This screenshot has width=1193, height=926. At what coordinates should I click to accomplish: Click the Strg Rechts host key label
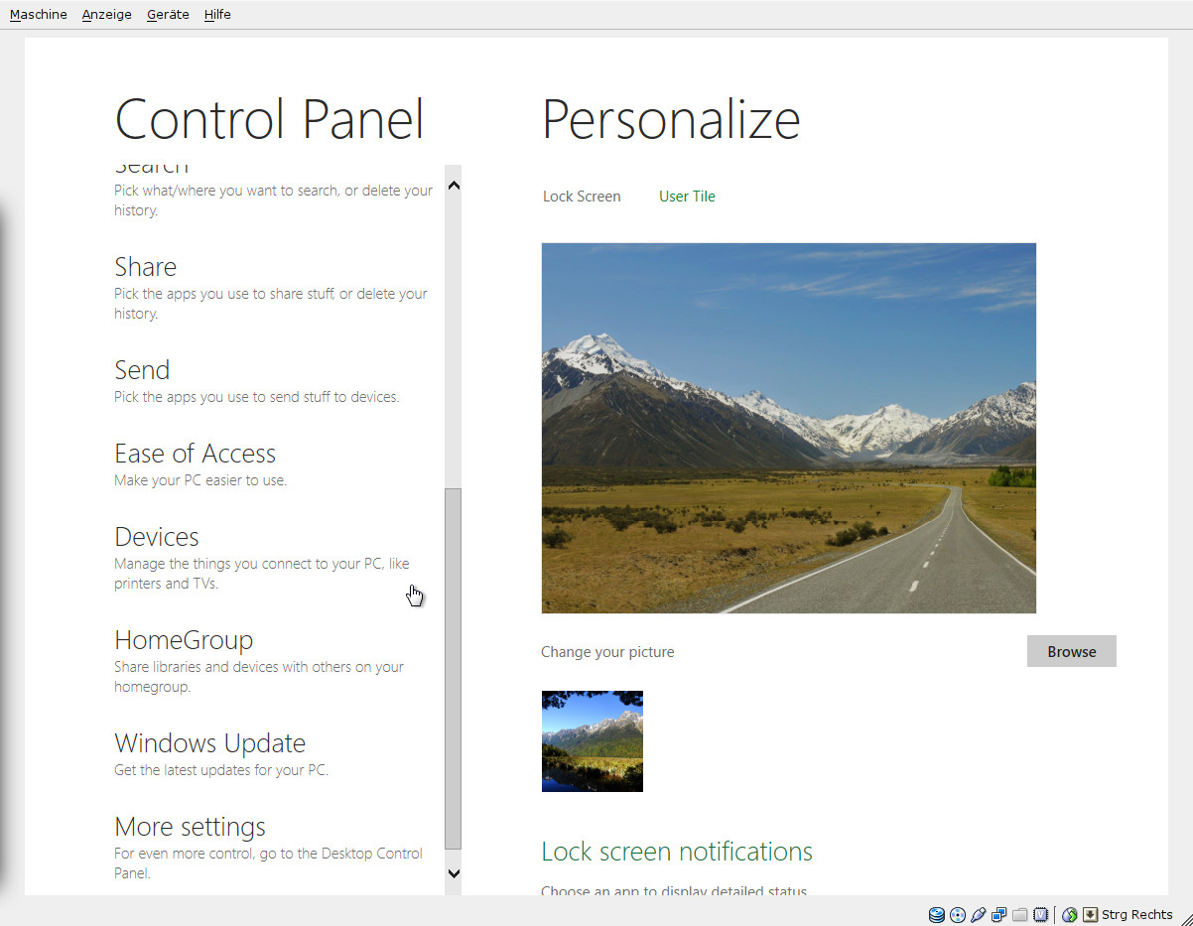[x=1137, y=915]
